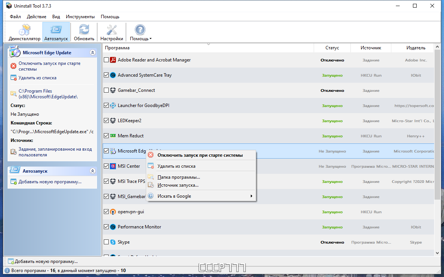This screenshot has height=277, width=444.
Task: Enable the Gamebar_Connect startup checkbox
Action: pos(106,90)
